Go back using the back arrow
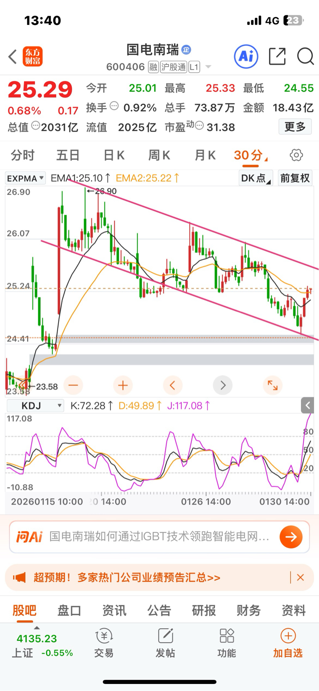The image size is (319, 691). point(12,57)
